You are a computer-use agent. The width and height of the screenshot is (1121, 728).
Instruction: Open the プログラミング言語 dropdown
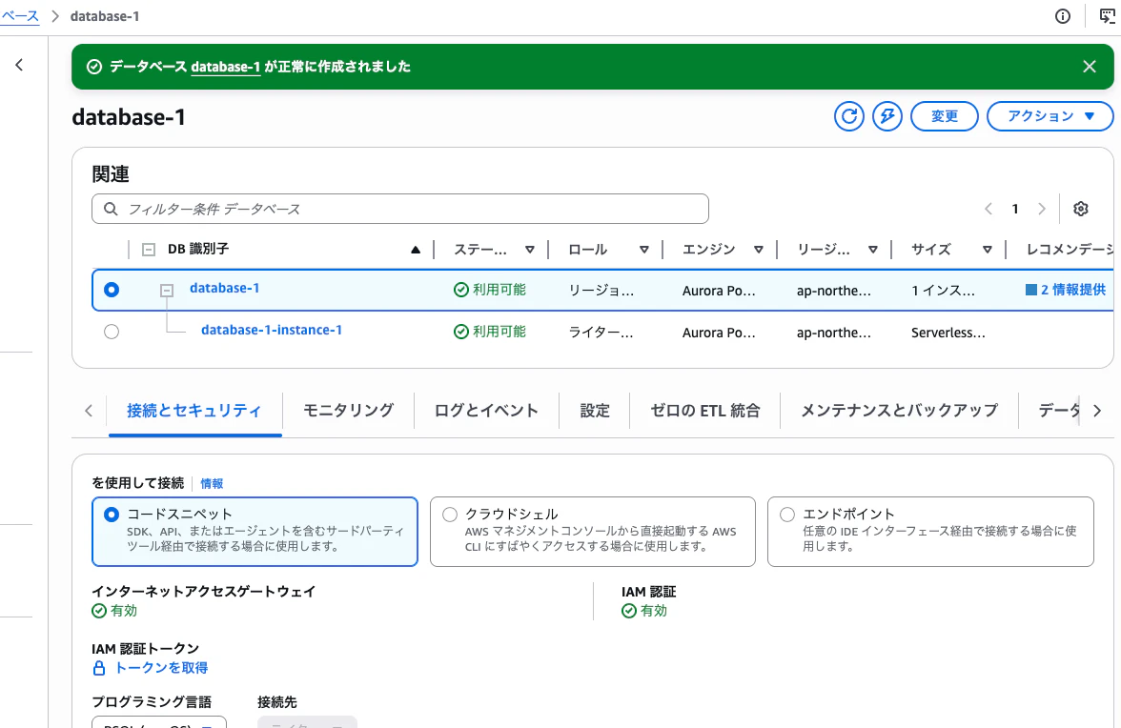coord(159,722)
